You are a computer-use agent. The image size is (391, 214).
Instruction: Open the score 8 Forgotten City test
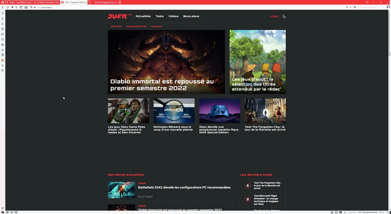point(248,186)
